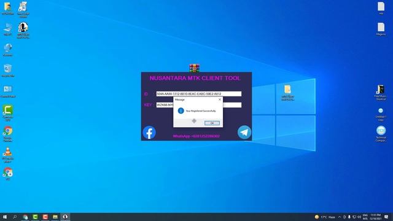The image size is (393, 221).
Task: Open taskbar search
Action: pyautogui.click(x=15, y=217)
